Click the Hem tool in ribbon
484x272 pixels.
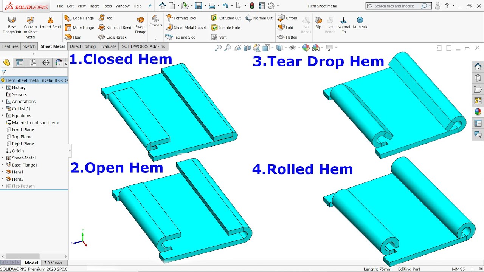[x=73, y=37]
